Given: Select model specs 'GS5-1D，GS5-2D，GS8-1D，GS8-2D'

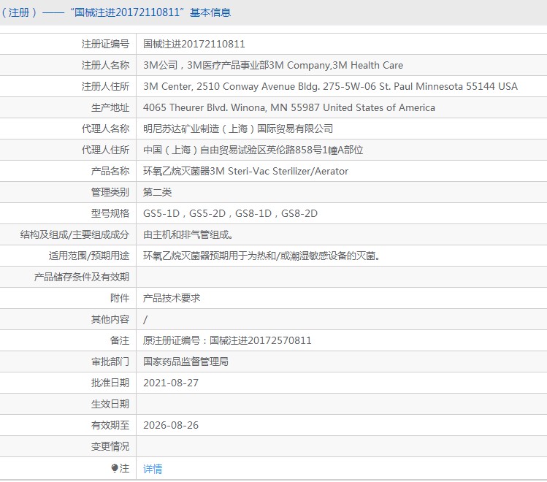Looking at the screenshot, I should tap(230, 213).
